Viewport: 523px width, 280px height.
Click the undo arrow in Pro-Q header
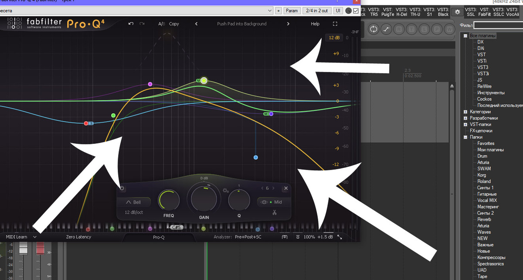pos(131,24)
